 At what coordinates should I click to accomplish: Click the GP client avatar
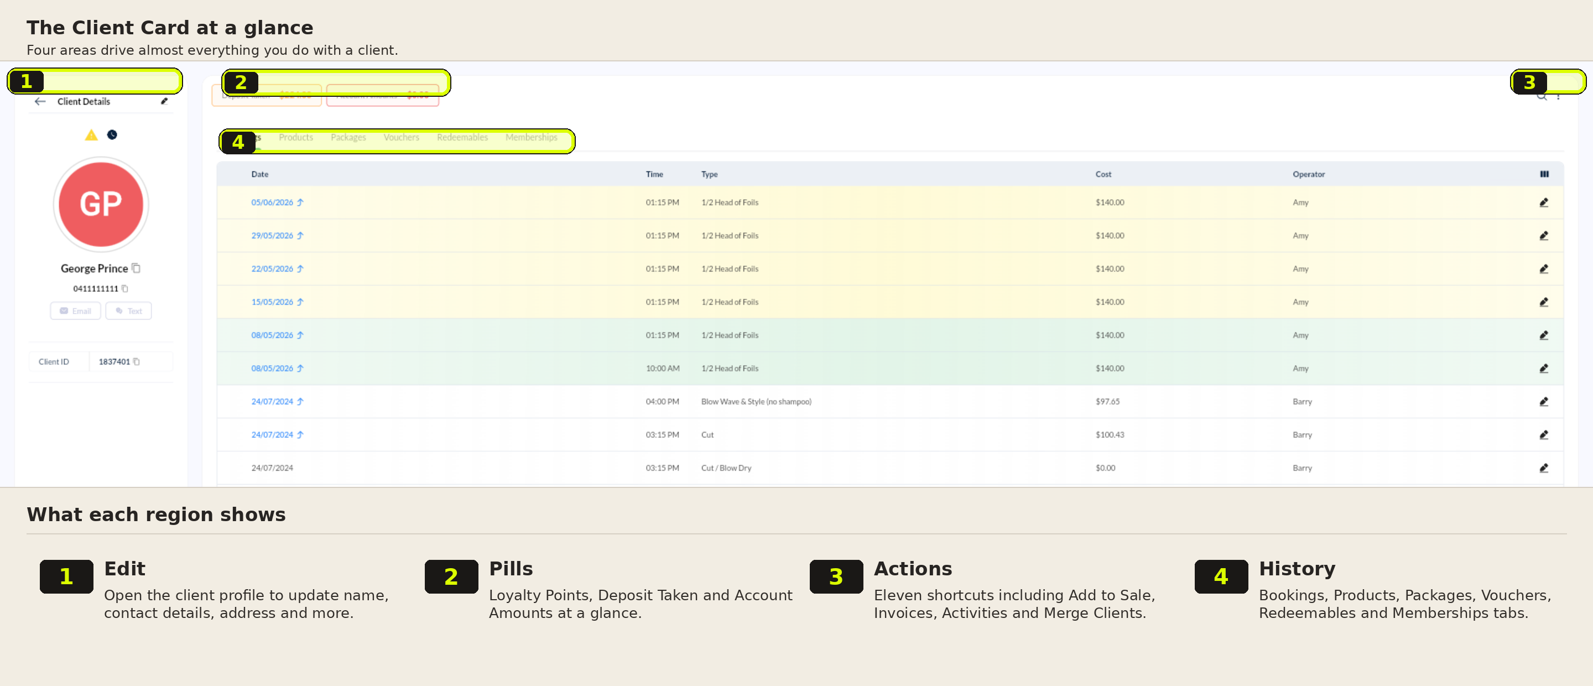pos(101,204)
